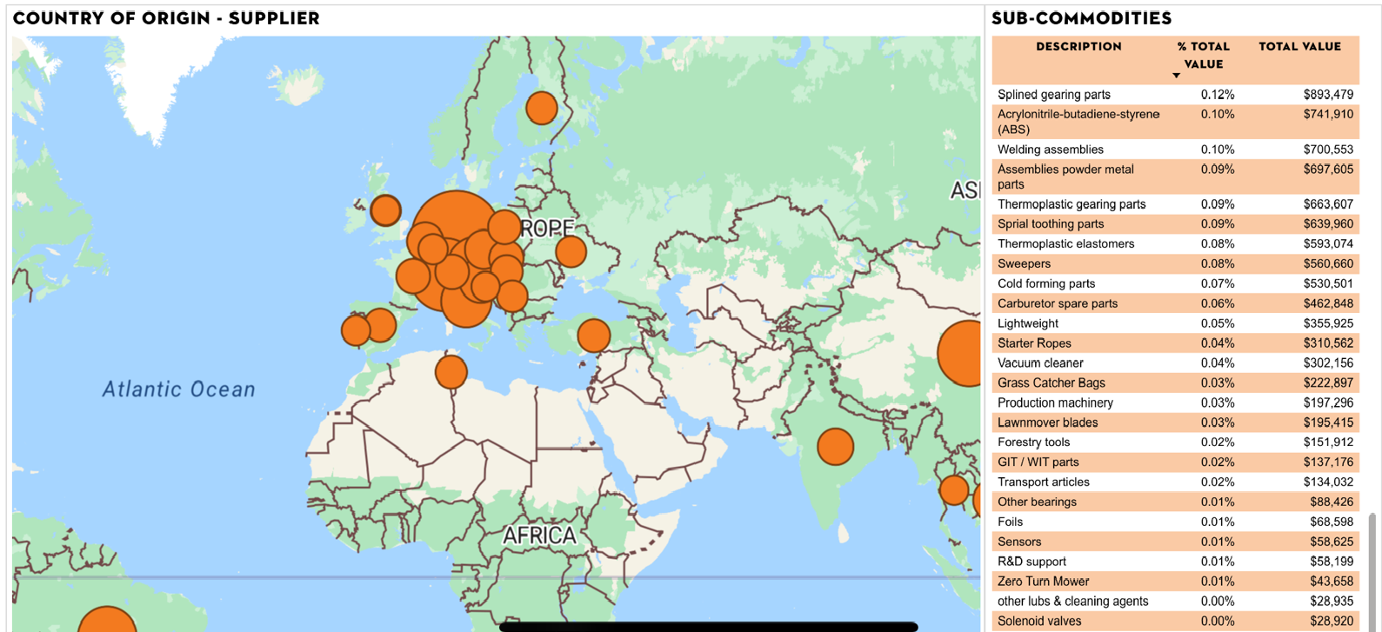Select the Sprial toothing parts row
The width and height of the screenshot is (1382, 632).
click(x=1175, y=223)
